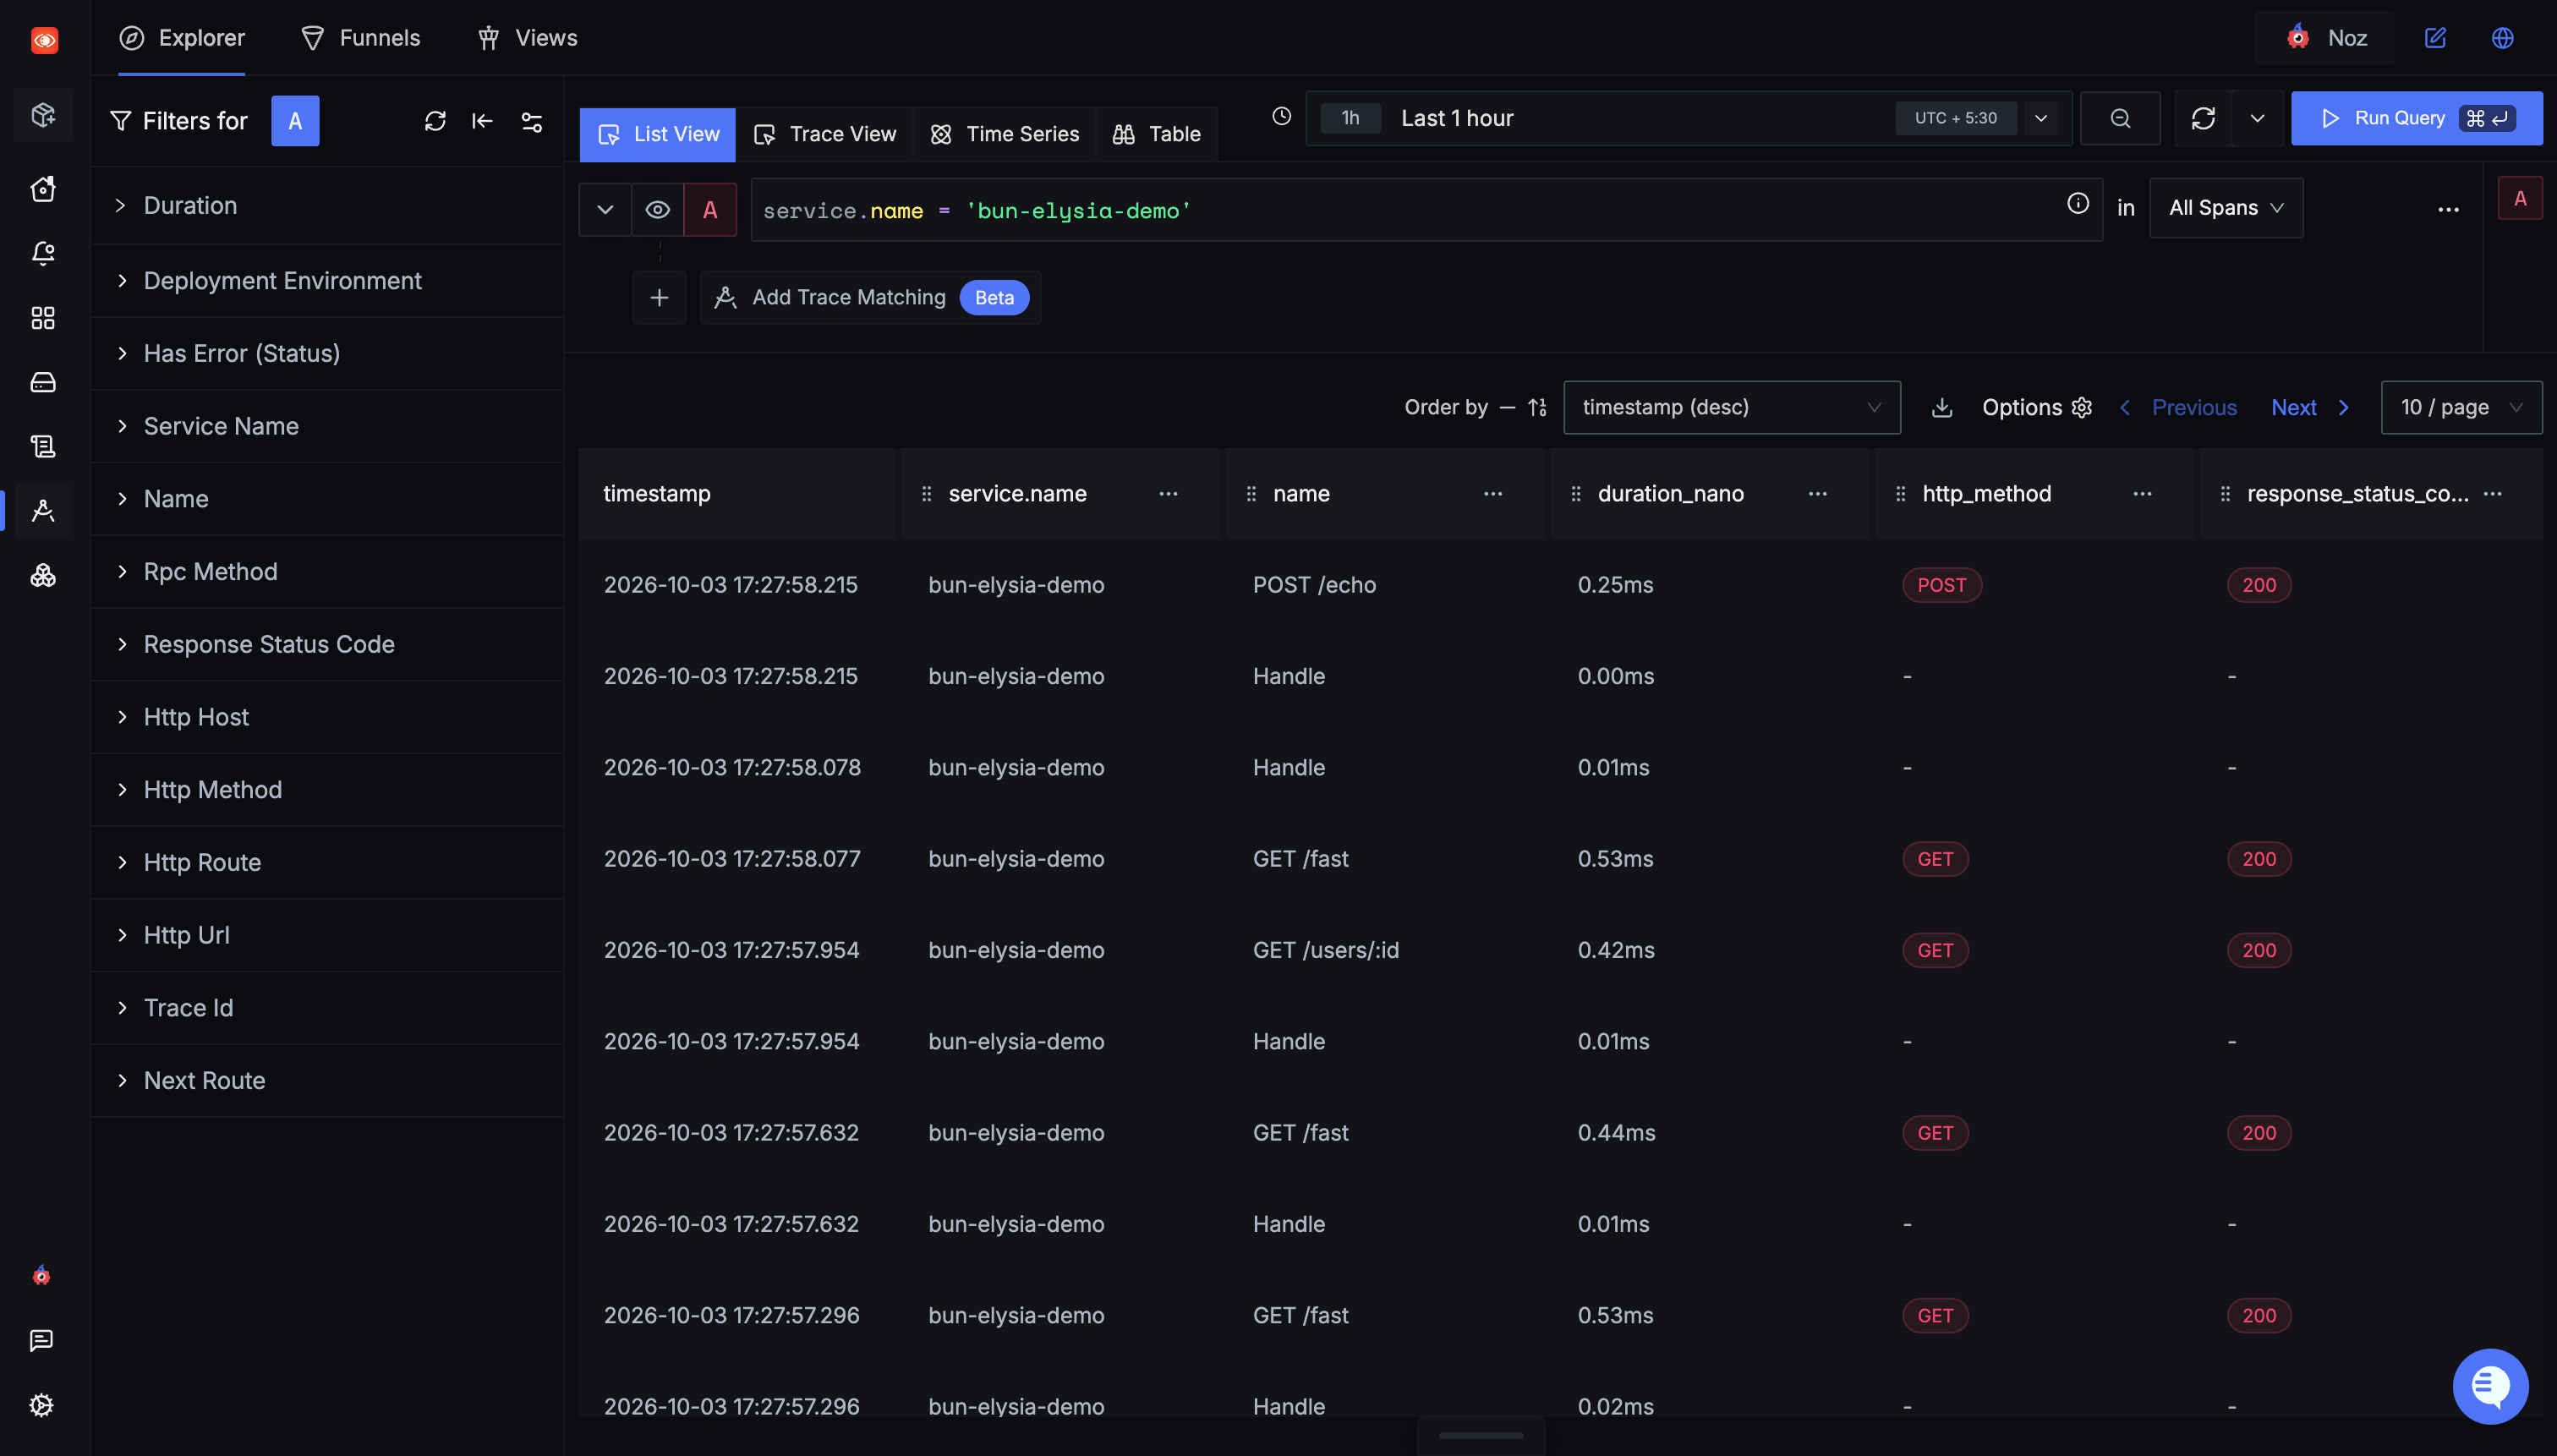Open the chat support bubble
This screenshot has width=2557, height=1456.
pyautogui.click(x=2490, y=1386)
